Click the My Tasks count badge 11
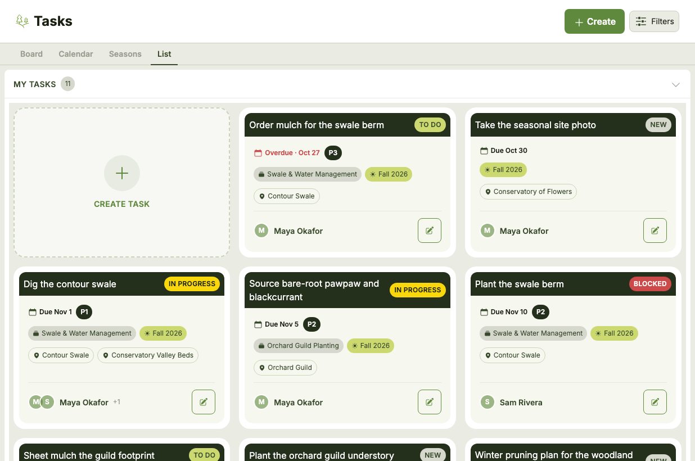This screenshot has width=695, height=461. [x=67, y=84]
